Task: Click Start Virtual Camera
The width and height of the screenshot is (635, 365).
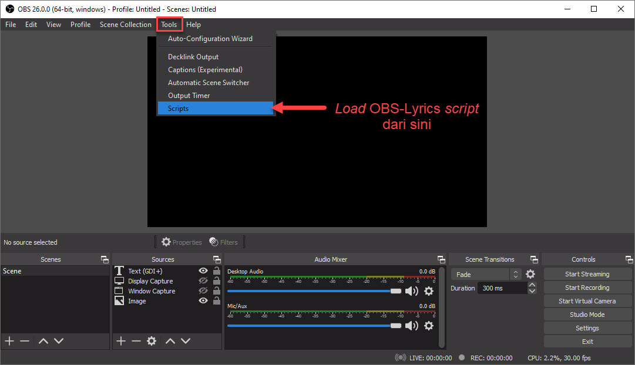Action: 587,301
